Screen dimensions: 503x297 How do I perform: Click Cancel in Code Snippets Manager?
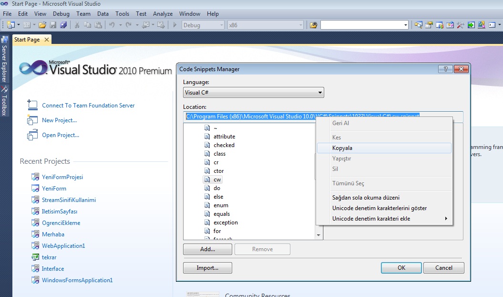444,268
